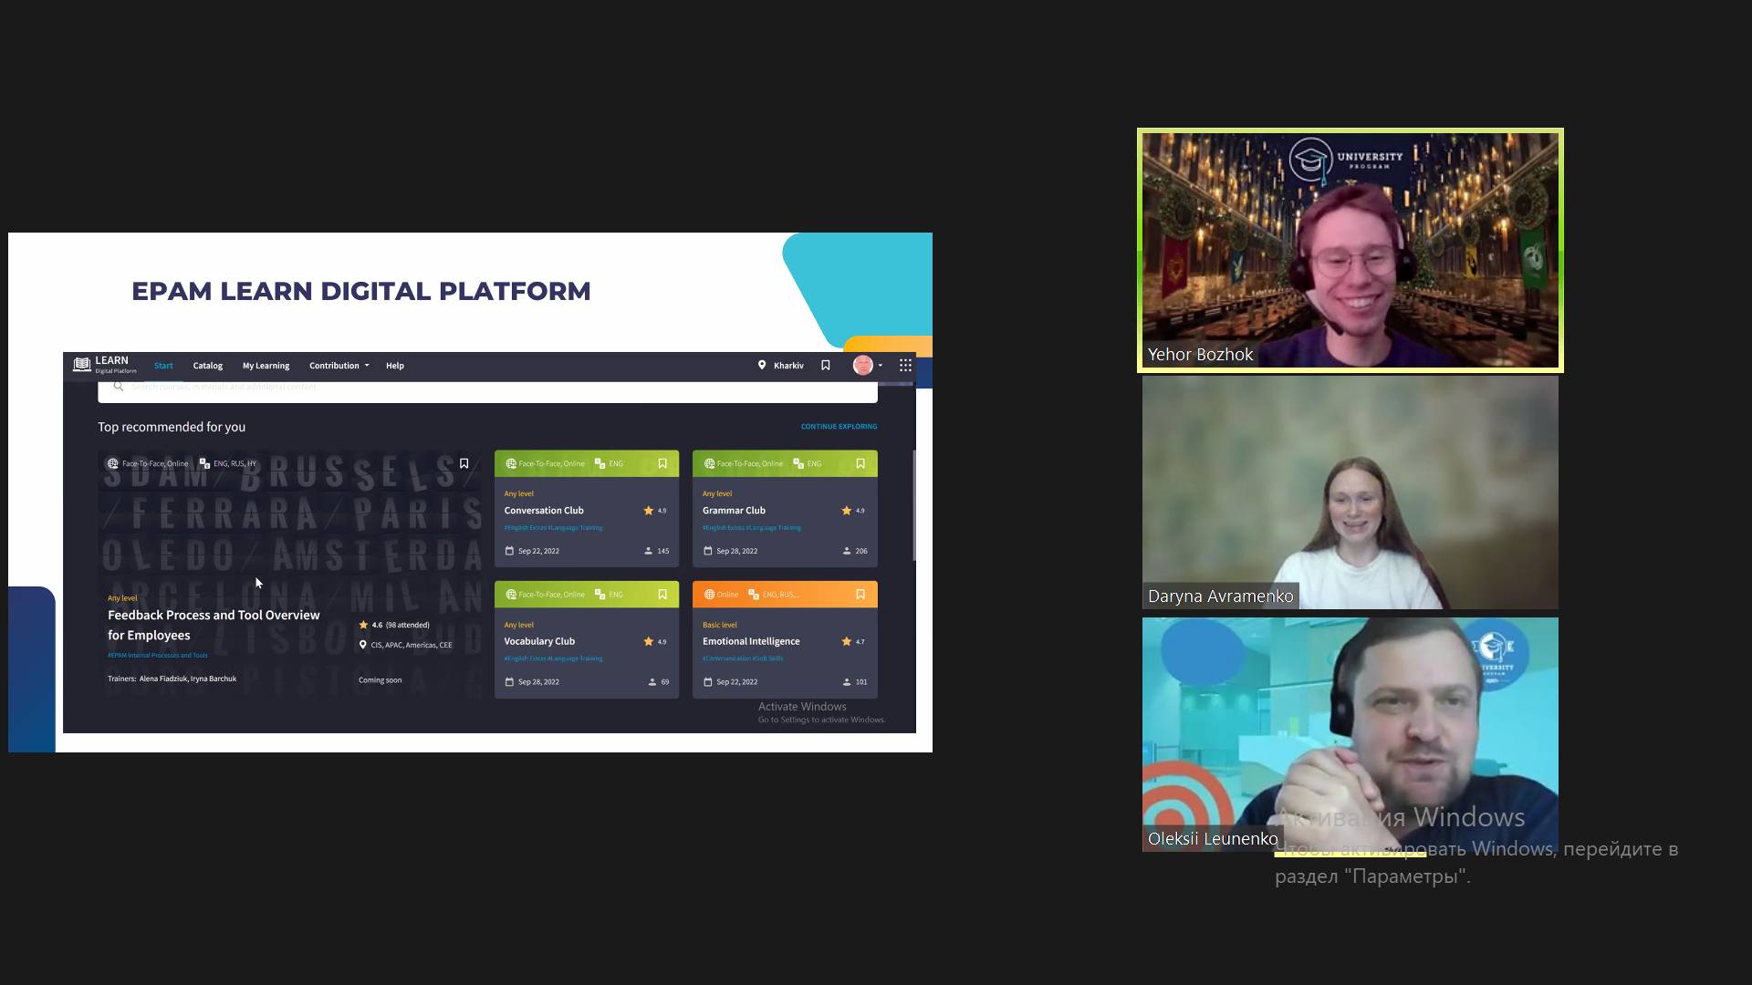
Task: Click the globe icon on Vocabulary Club
Action: [x=511, y=595]
